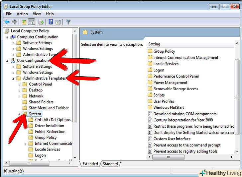This screenshot has height=177, width=242.
Task: Select Performance Control Panel in Setting list
Action: click(176, 76)
